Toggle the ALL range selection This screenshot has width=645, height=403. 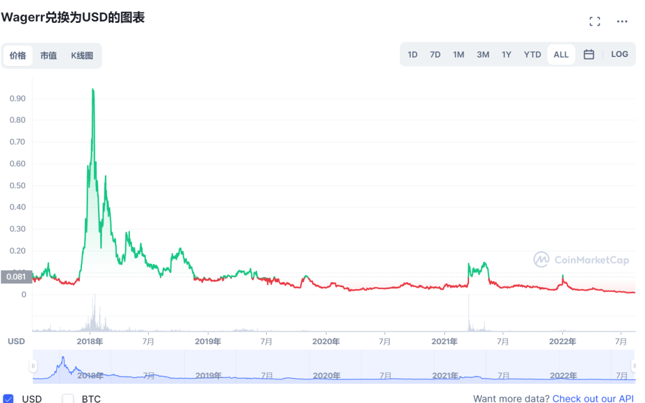(561, 54)
